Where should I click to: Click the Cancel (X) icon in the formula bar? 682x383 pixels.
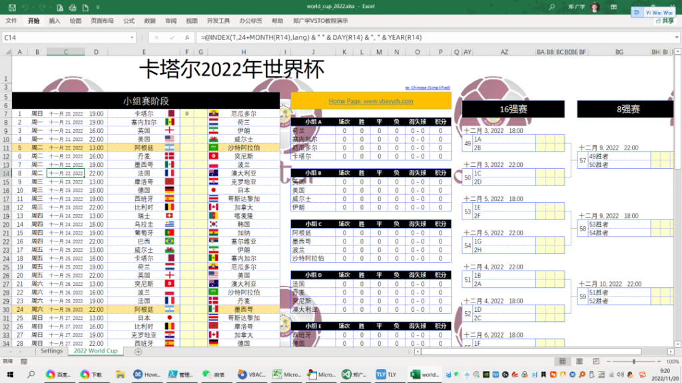pos(157,38)
